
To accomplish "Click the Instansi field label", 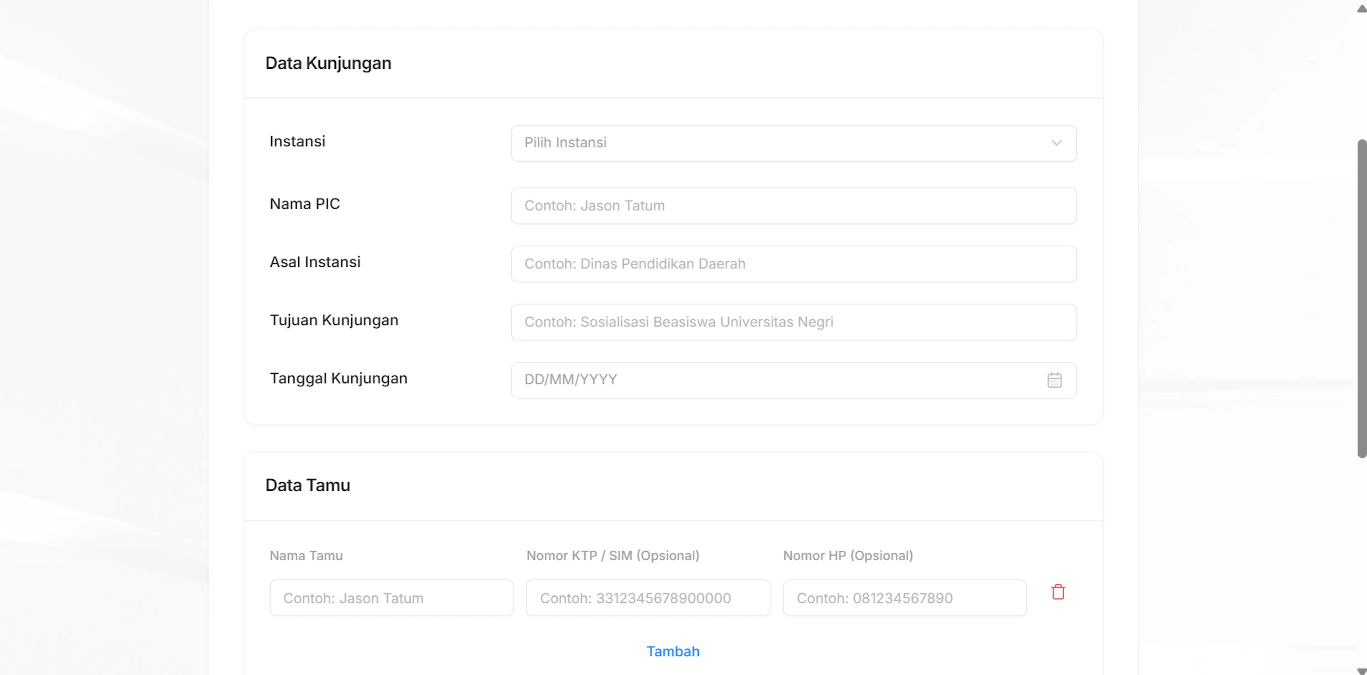I will [x=297, y=141].
